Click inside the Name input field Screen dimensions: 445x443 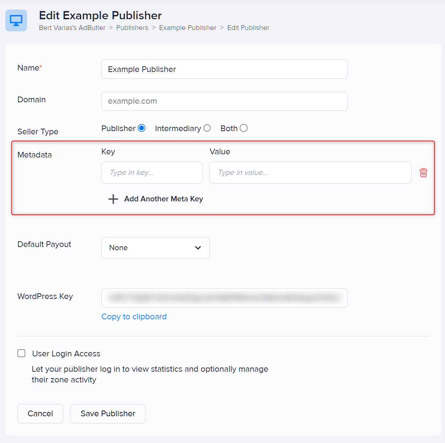pyautogui.click(x=224, y=69)
